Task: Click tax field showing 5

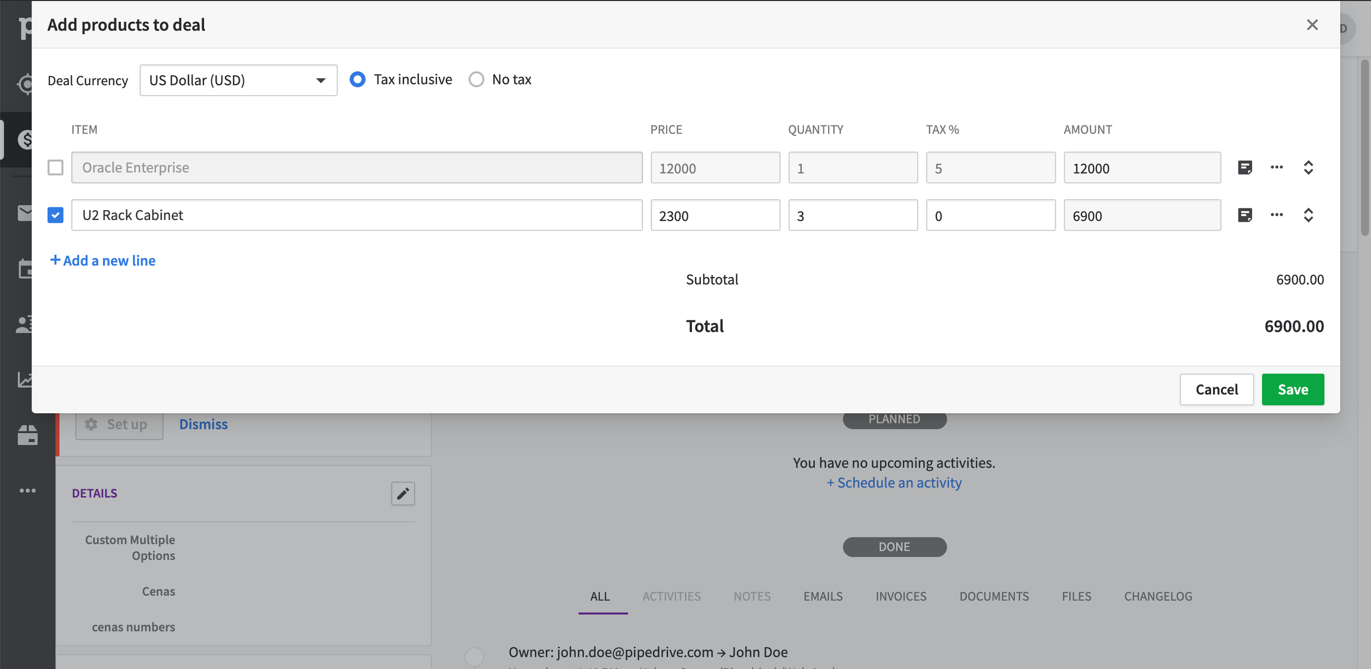Action: (x=991, y=167)
